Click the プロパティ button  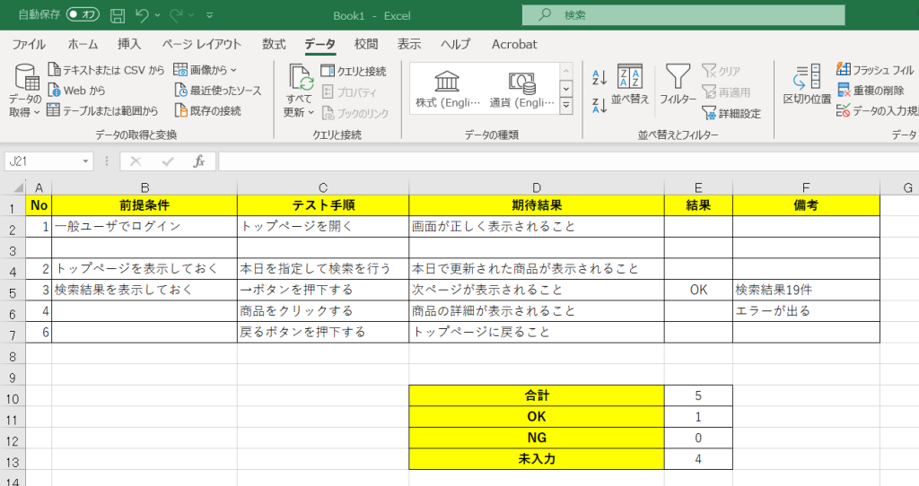[x=349, y=92]
